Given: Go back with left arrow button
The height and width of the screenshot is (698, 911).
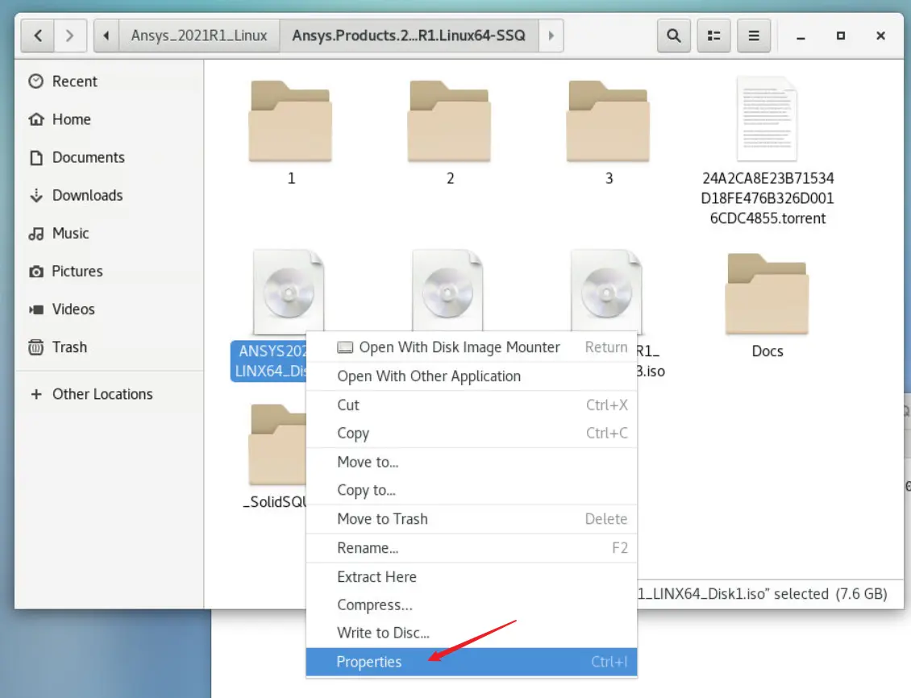Looking at the screenshot, I should (x=38, y=35).
